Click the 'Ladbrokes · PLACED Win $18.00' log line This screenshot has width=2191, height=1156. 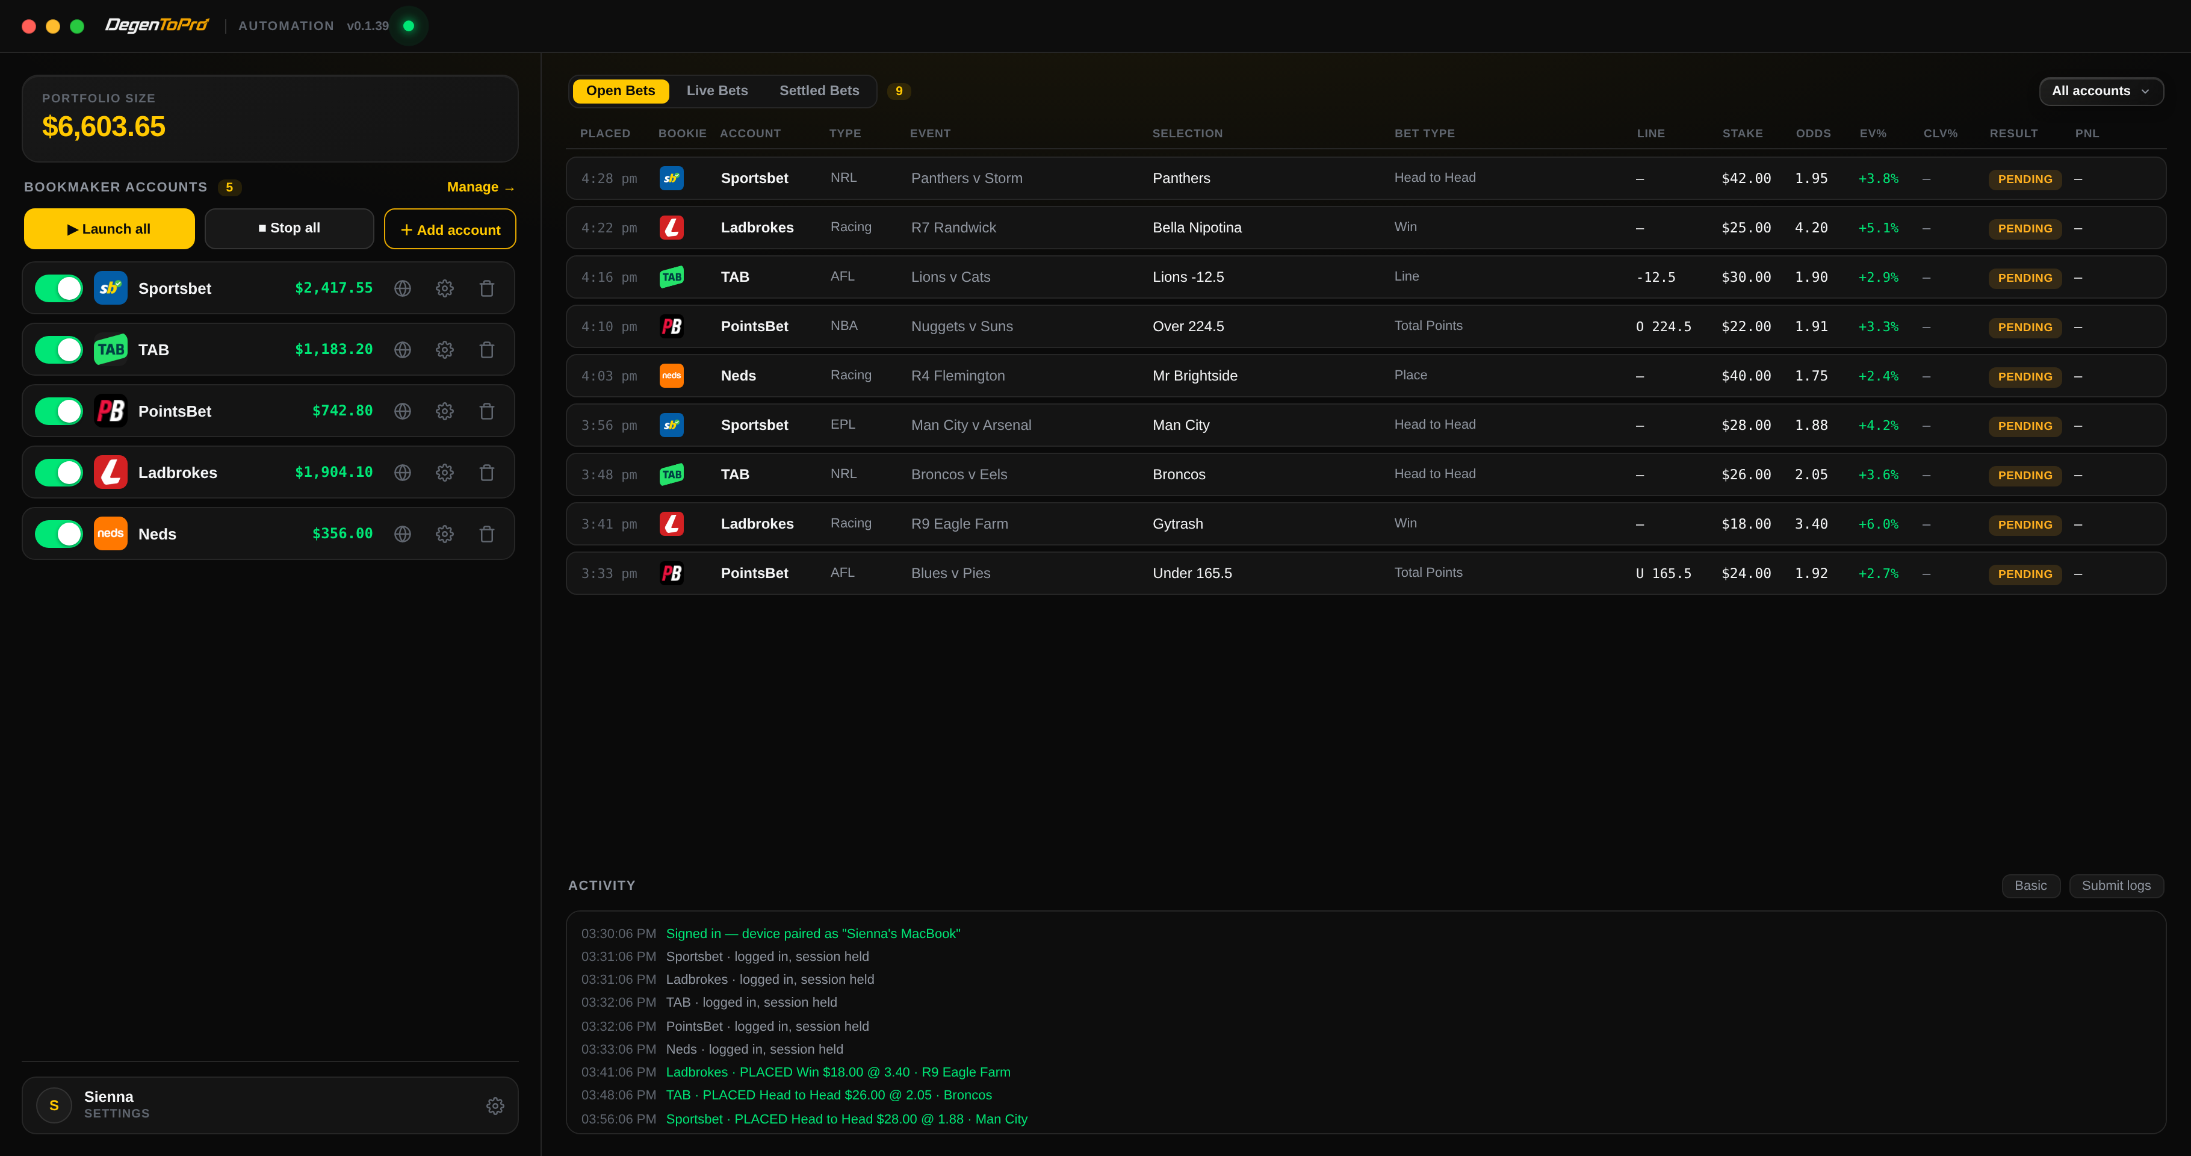click(x=838, y=1072)
